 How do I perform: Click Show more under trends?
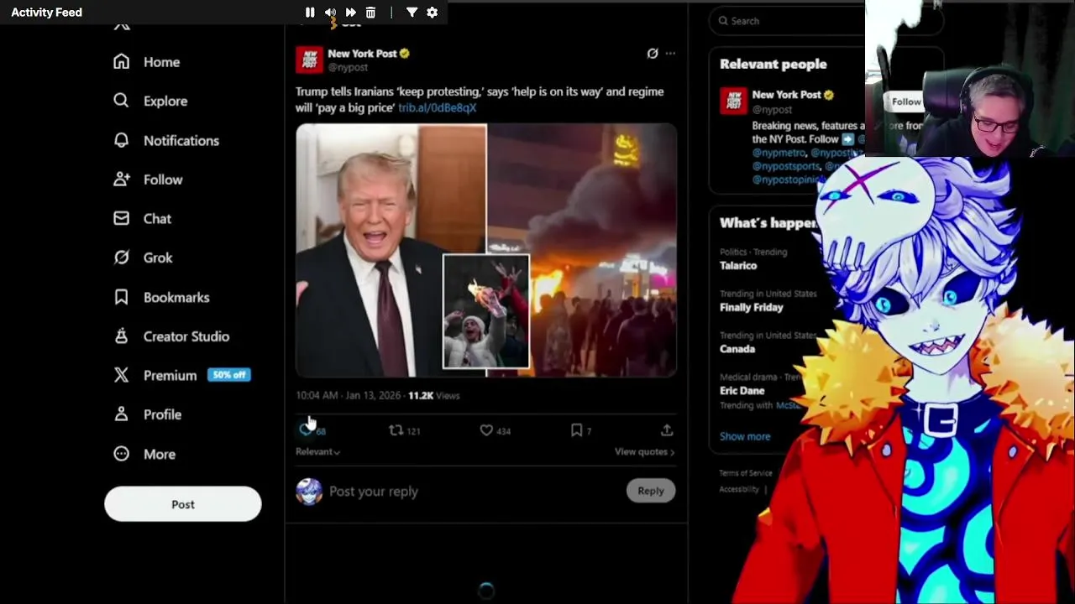[x=745, y=436]
